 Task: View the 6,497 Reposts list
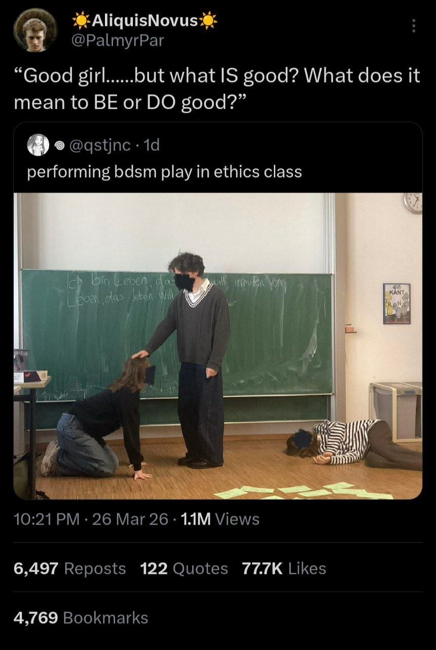(70, 568)
